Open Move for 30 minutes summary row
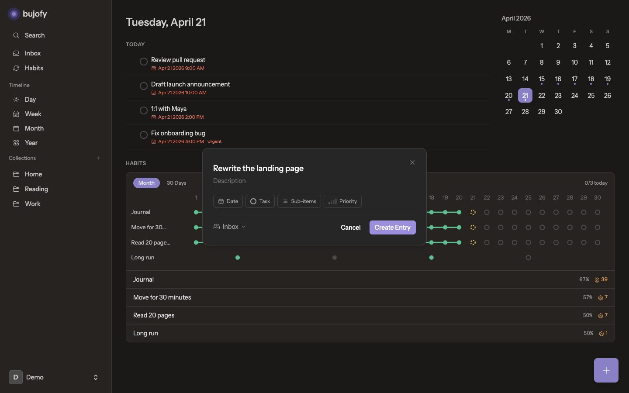Screen dimensions: 629x393 [370, 297]
